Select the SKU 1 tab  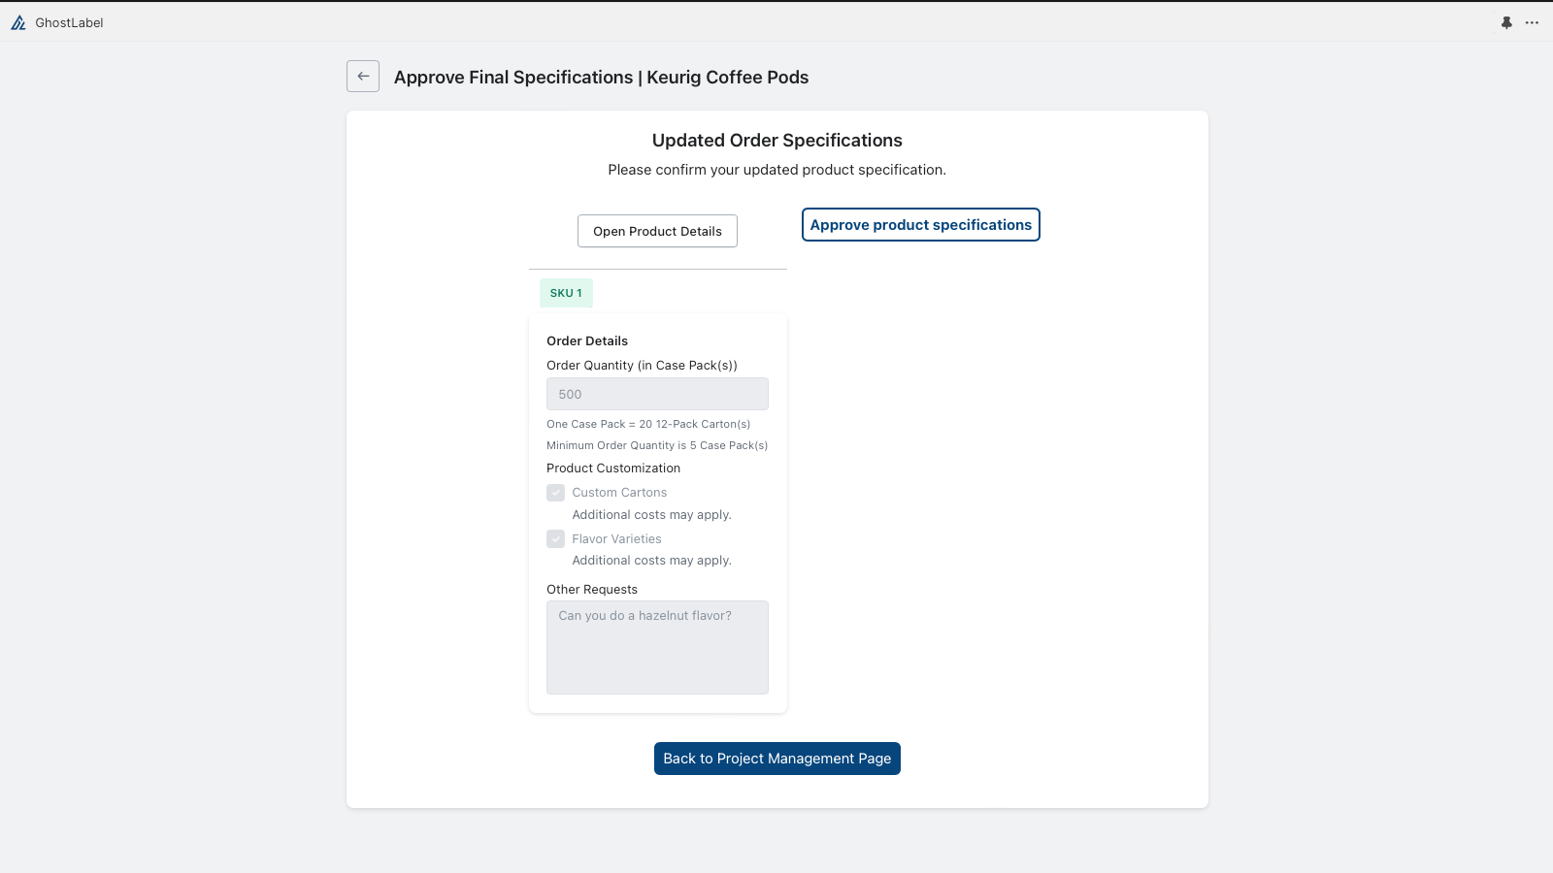point(566,293)
